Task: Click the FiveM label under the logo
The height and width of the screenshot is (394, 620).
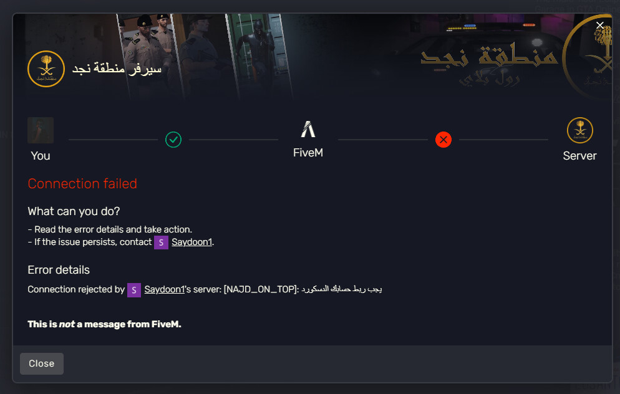Action: [x=308, y=153]
